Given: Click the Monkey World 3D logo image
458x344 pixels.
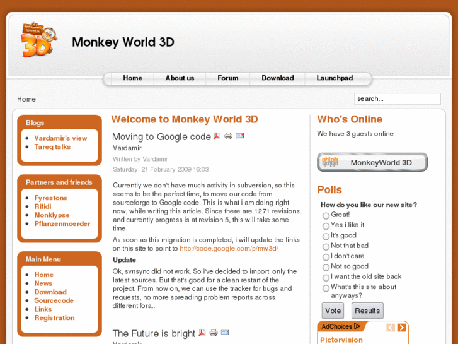Looking at the screenshot, I should (39, 40).
